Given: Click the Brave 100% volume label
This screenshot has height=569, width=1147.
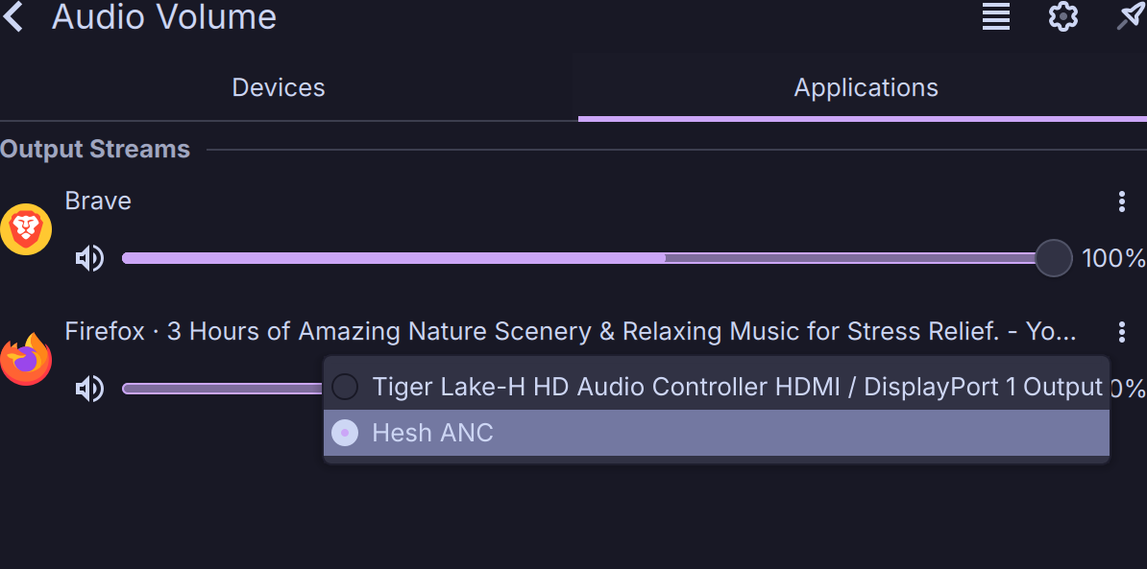Looking at the screenshot, I should (1113, 258).
